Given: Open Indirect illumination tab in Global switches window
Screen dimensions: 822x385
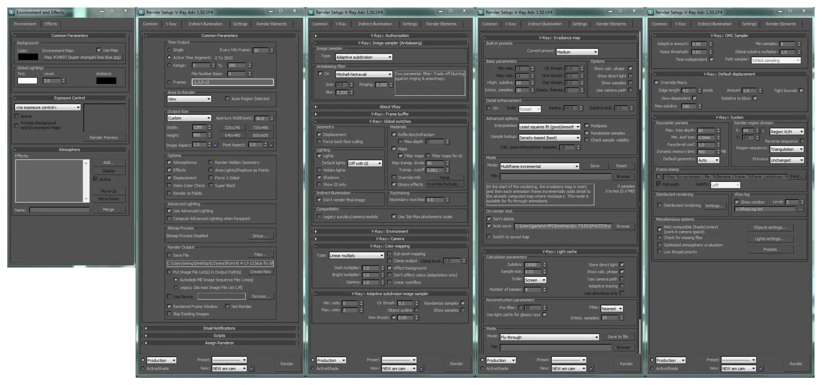Looking at the screenshot, I should (375, 24).
